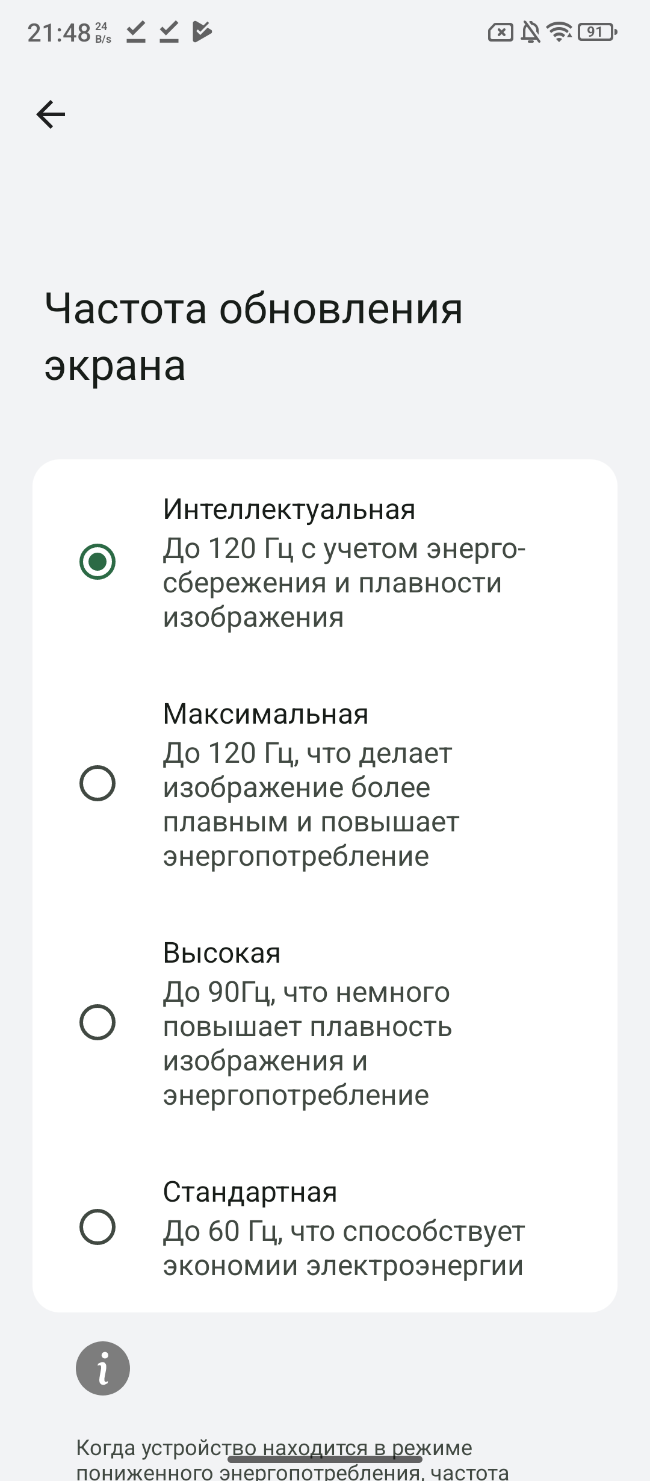
Task: Tap the back arrow icon
Action: (x=51, y=114)
